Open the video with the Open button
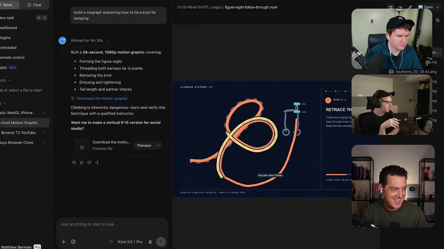 point(426,7)
